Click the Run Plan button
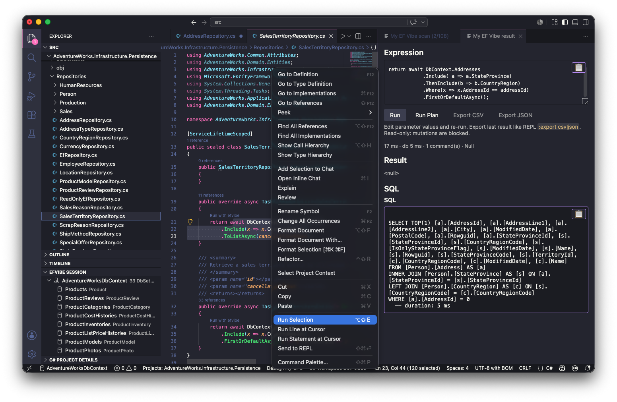Viewport: 617px width, 402px height. (x=427, y=115)
